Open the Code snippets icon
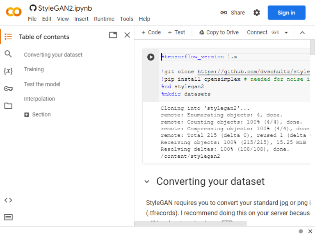This screenshot has height=236, width=315. [8, 200]
